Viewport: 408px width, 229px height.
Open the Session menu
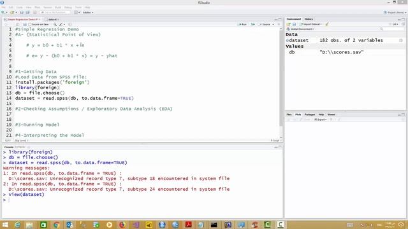(48, 8)
